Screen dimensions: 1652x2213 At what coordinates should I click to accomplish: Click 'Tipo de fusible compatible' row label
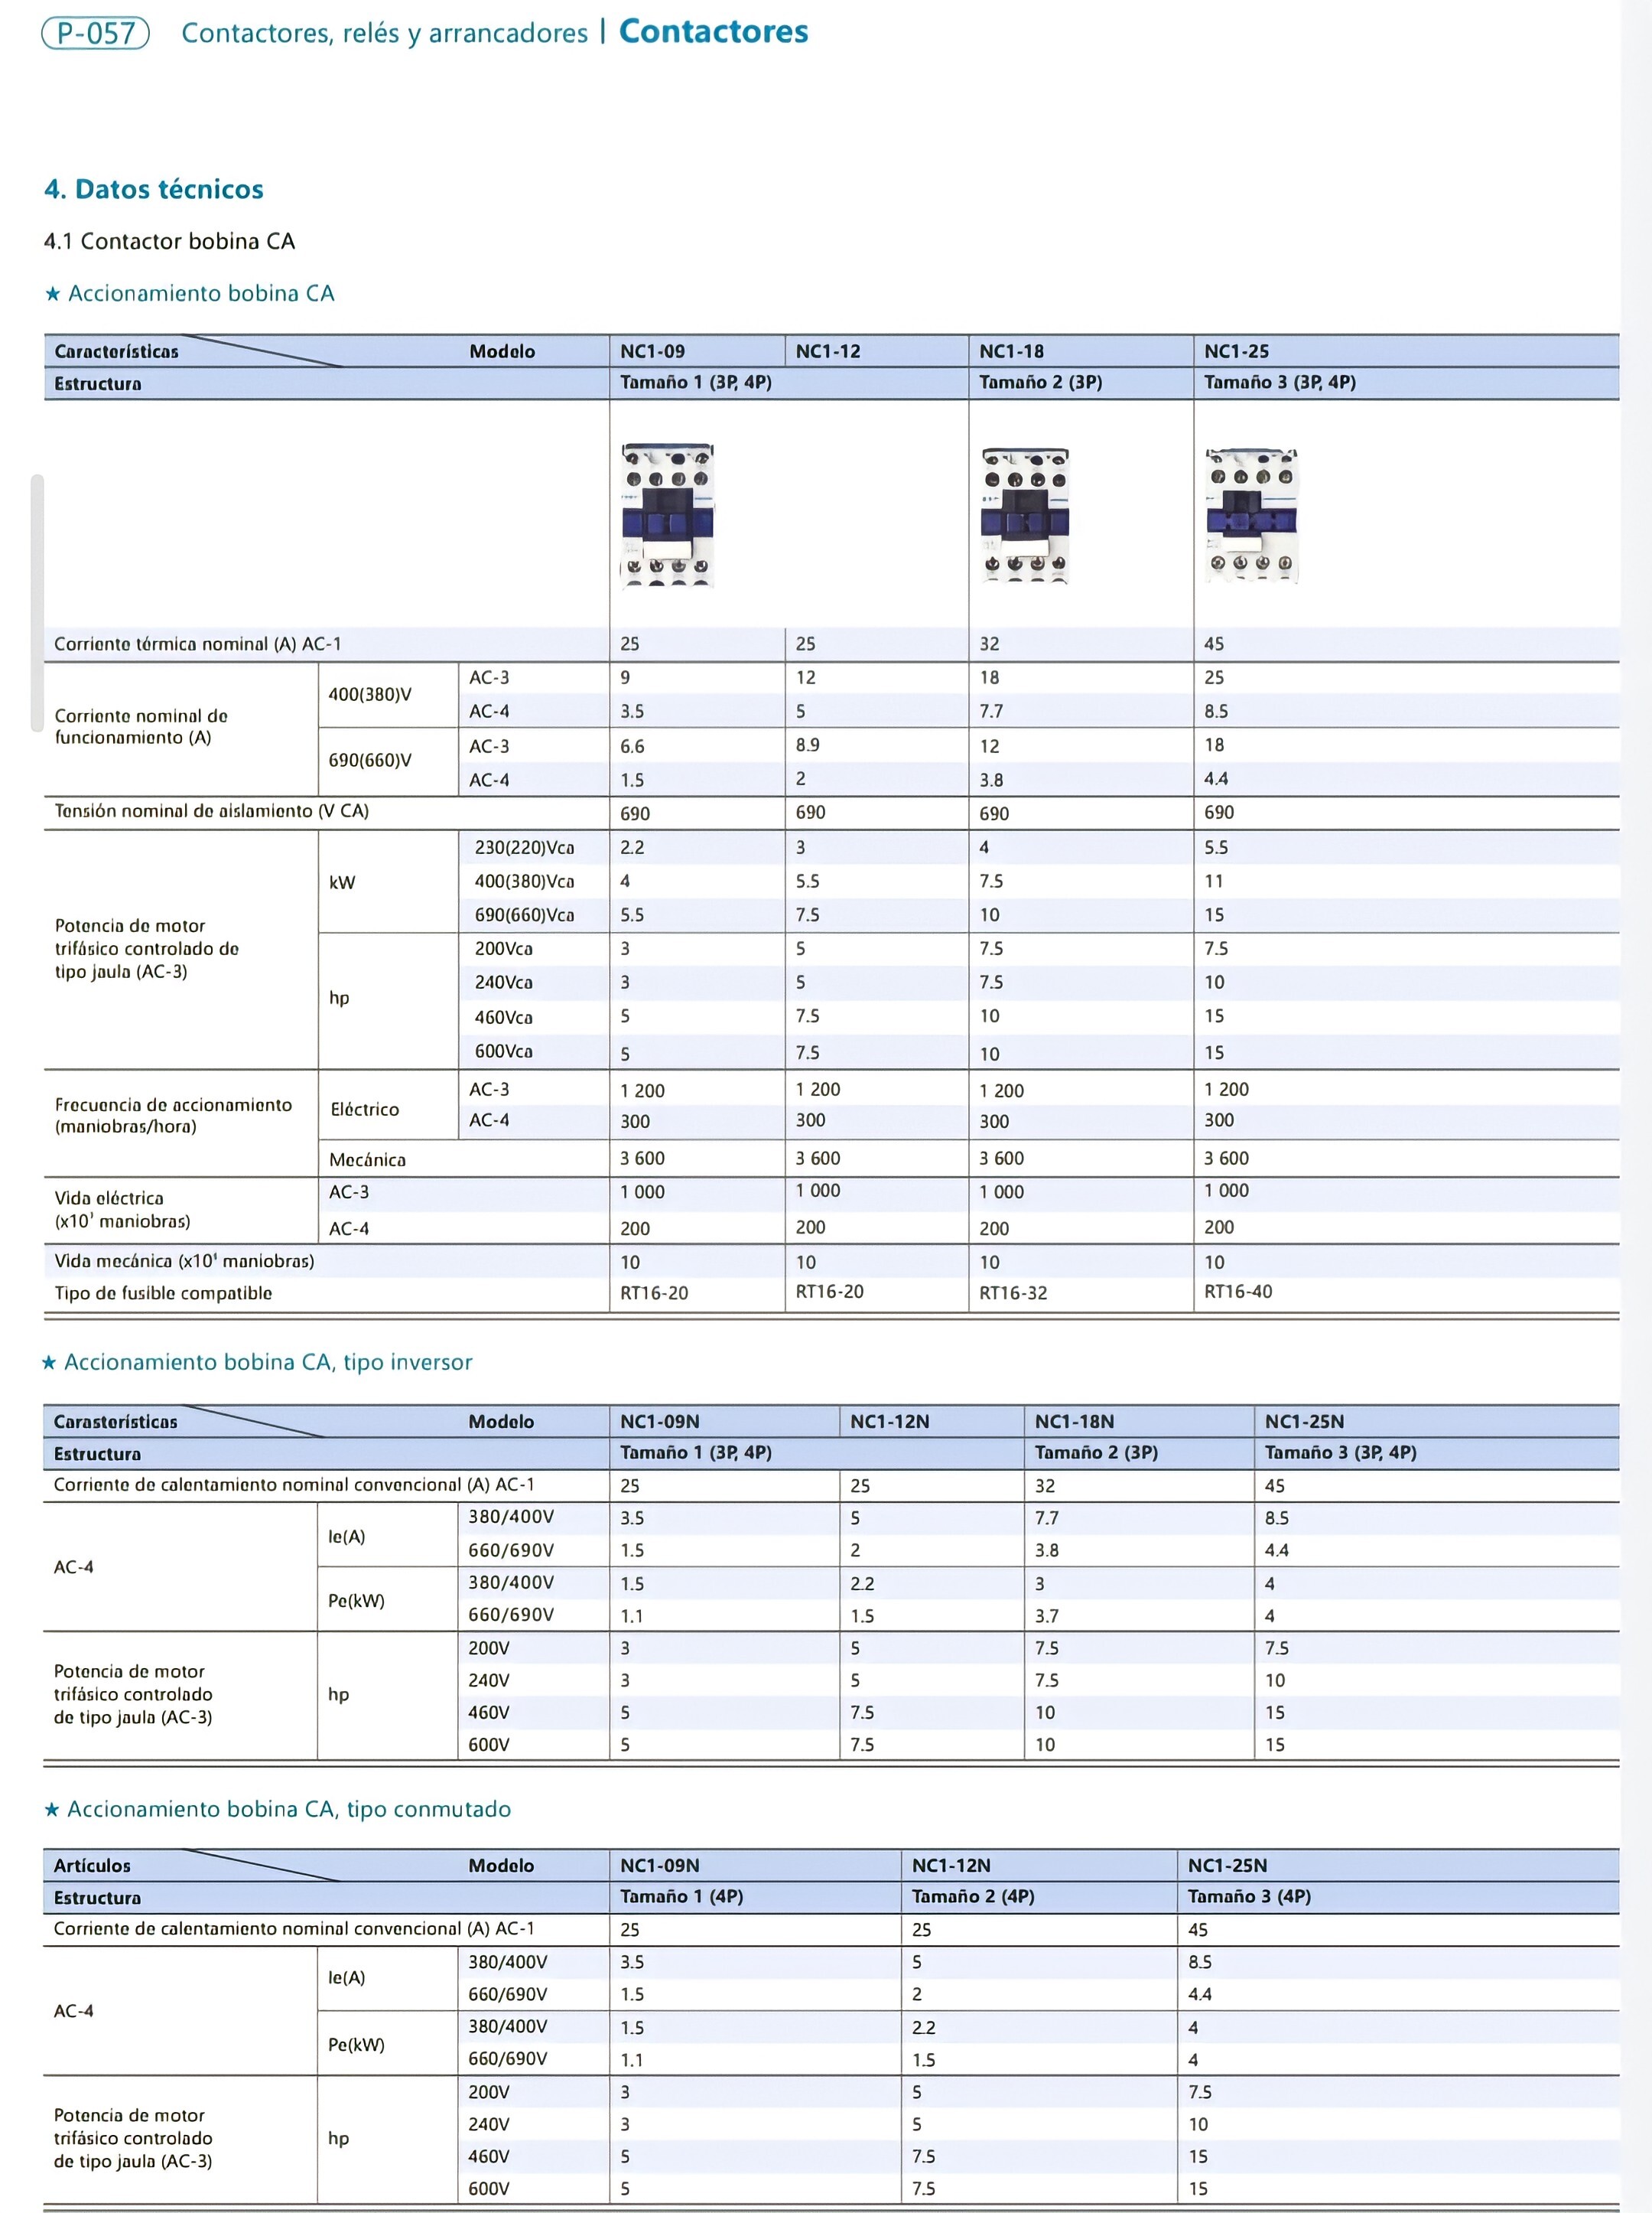coord(163,1292)
